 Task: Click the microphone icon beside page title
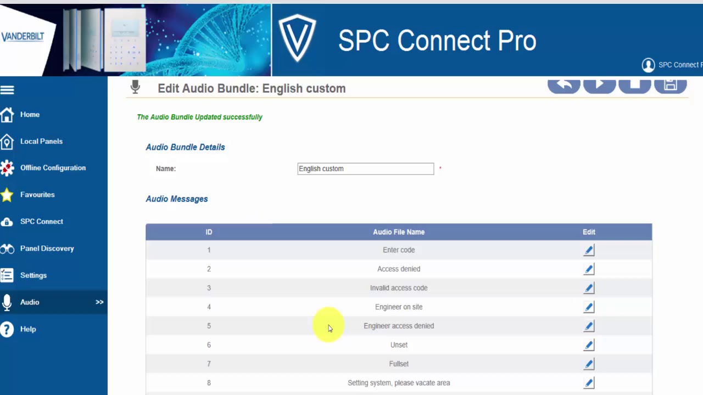pos(135,87)
